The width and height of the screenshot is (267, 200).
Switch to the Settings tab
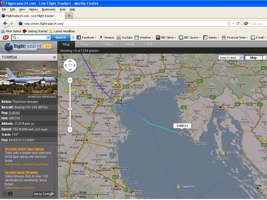coord(108,44)
